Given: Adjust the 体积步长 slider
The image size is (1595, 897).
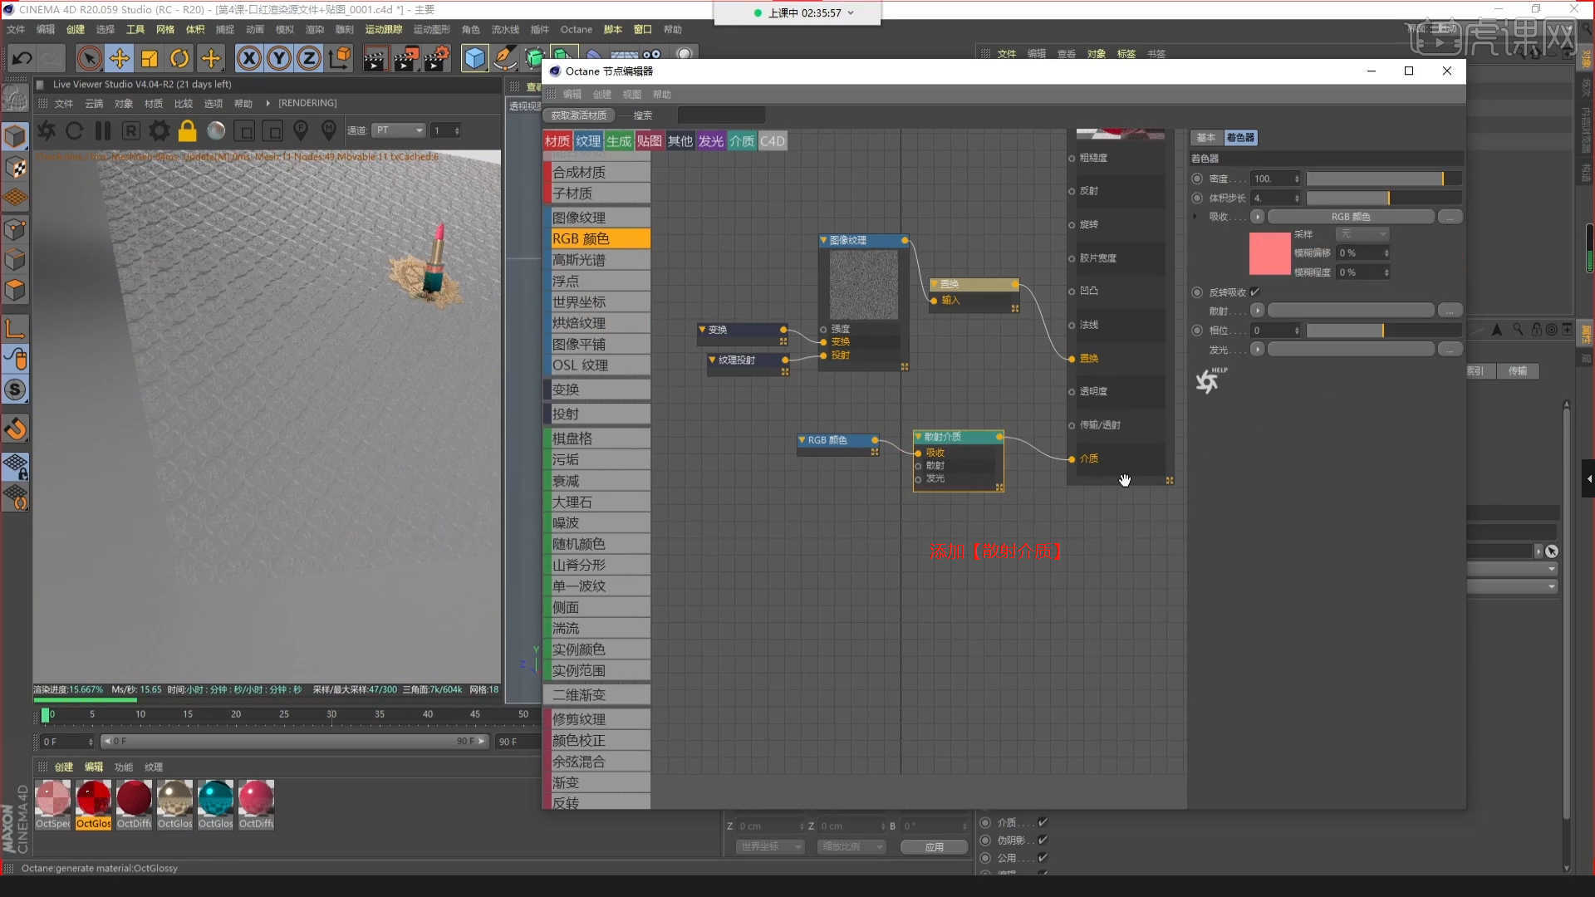Looking at the screenshot, I should tap(1383, 199).
